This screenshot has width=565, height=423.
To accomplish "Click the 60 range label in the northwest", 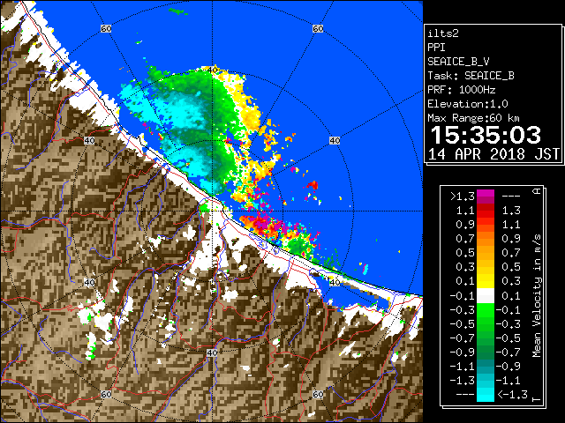I will [106, 28].
